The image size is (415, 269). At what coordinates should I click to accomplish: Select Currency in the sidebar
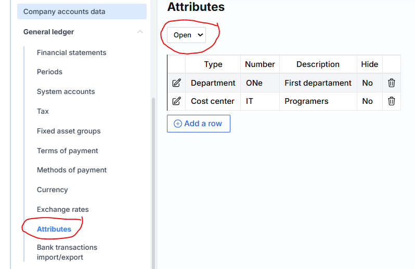coord(52,190)
